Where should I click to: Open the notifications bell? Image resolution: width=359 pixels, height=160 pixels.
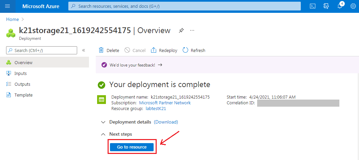[x=340, y=5]
